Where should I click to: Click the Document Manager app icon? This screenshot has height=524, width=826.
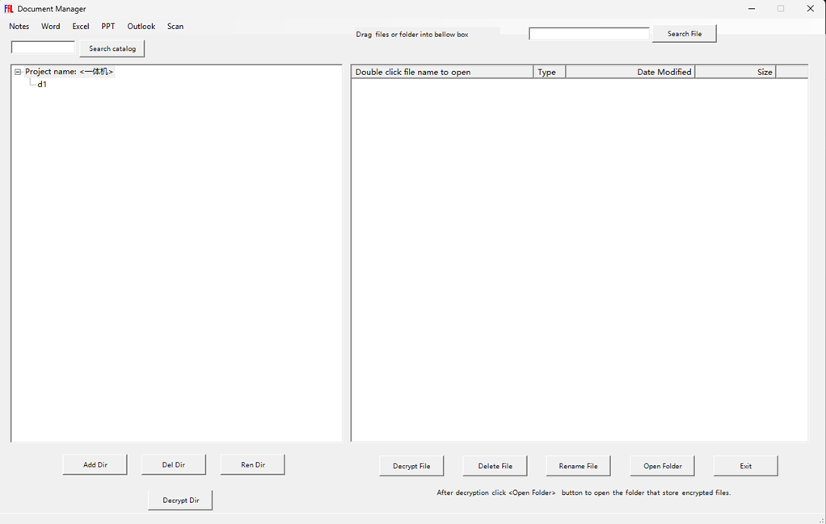coord(9,9)
